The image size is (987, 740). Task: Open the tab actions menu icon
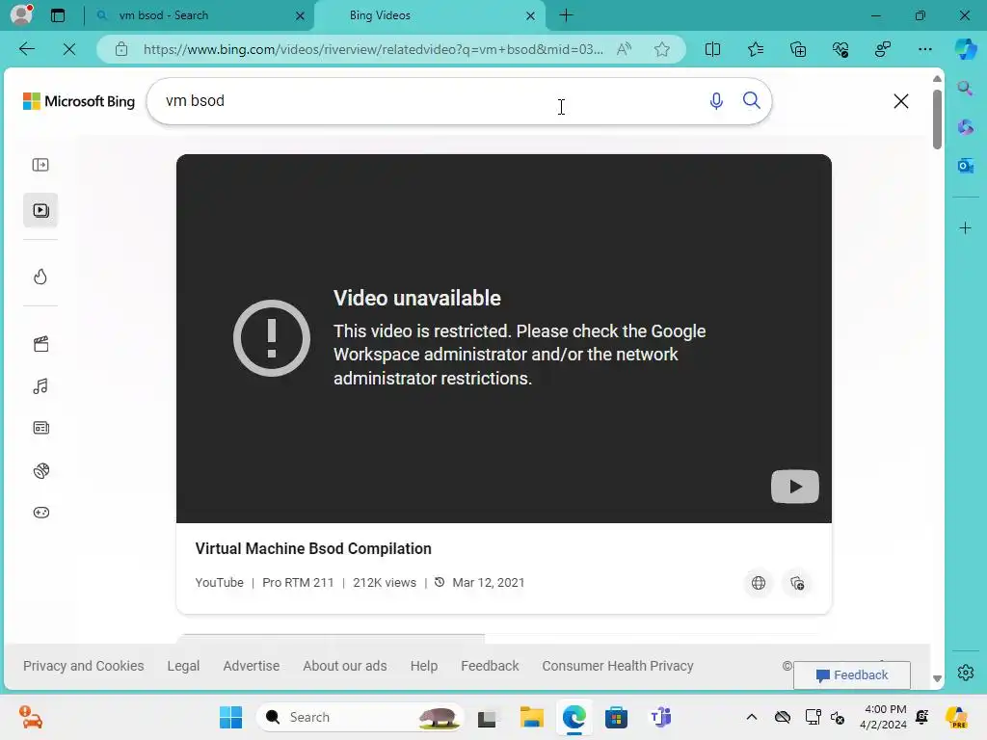tap(57, 15)
